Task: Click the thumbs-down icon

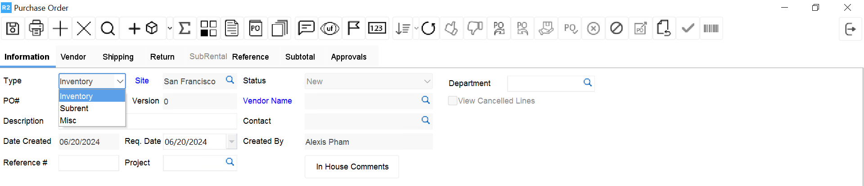Action: point(475,29)
